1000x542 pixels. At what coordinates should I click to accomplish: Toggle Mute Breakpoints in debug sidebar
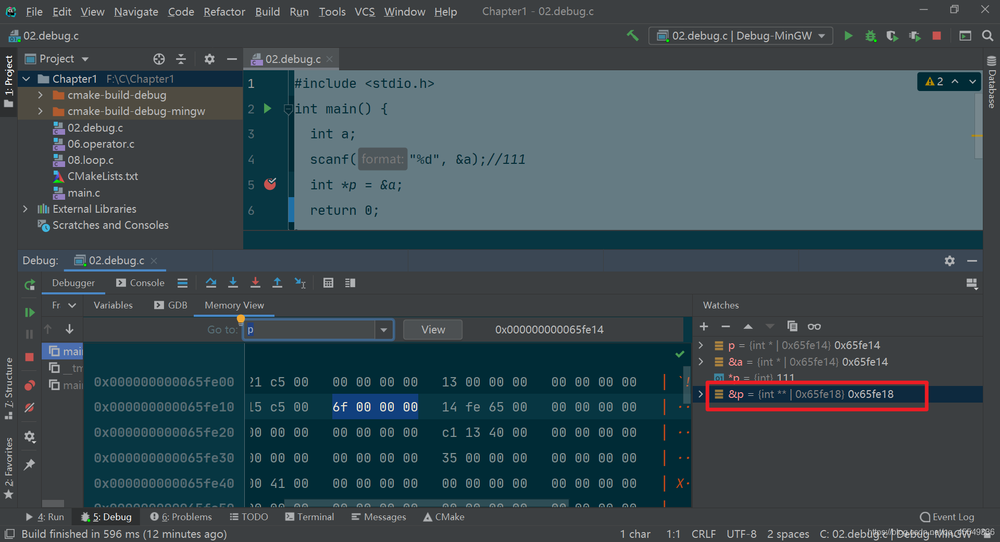click(x=30, y=408)
